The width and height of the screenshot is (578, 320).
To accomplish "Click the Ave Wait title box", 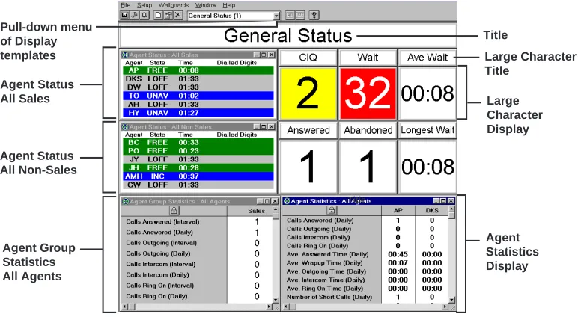I will 428,58.
